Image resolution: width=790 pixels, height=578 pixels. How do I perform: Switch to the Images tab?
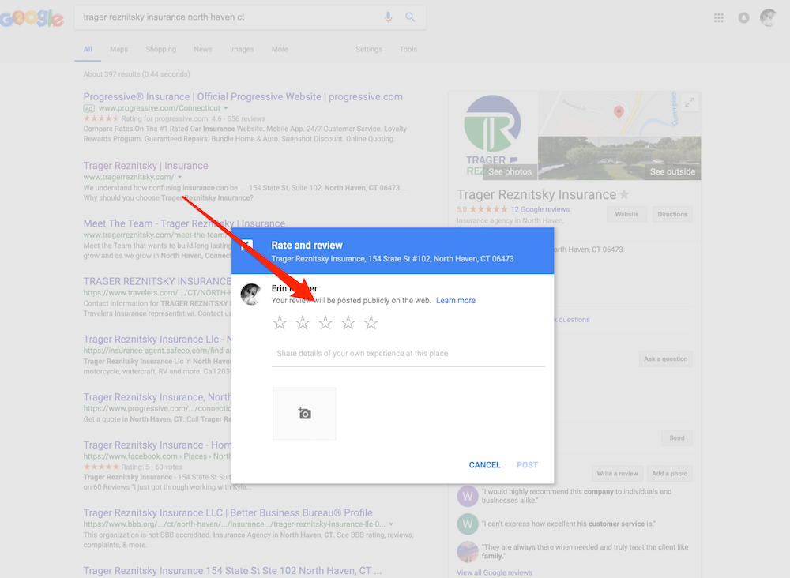click(x=242, y=49)
